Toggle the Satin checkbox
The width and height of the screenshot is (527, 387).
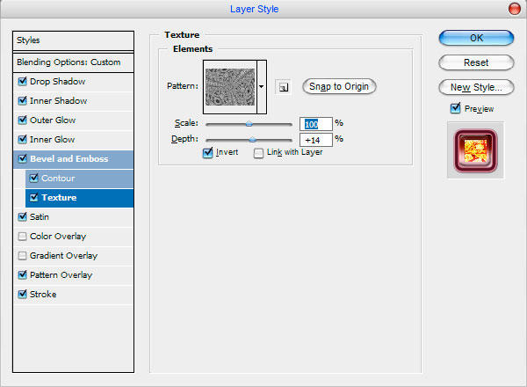pos(23,216)
